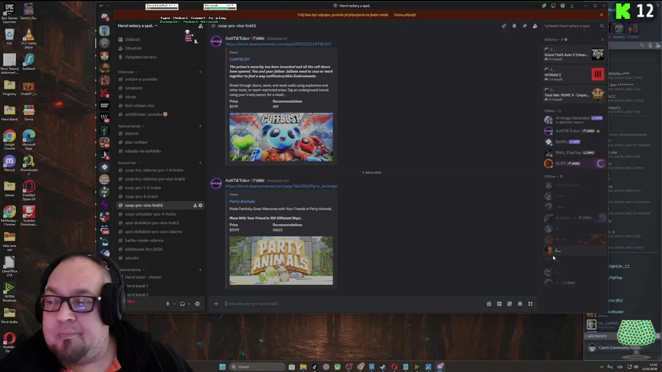Open HITMAN 3 activity card
The image size is (662, 372).
coord(574,75)
